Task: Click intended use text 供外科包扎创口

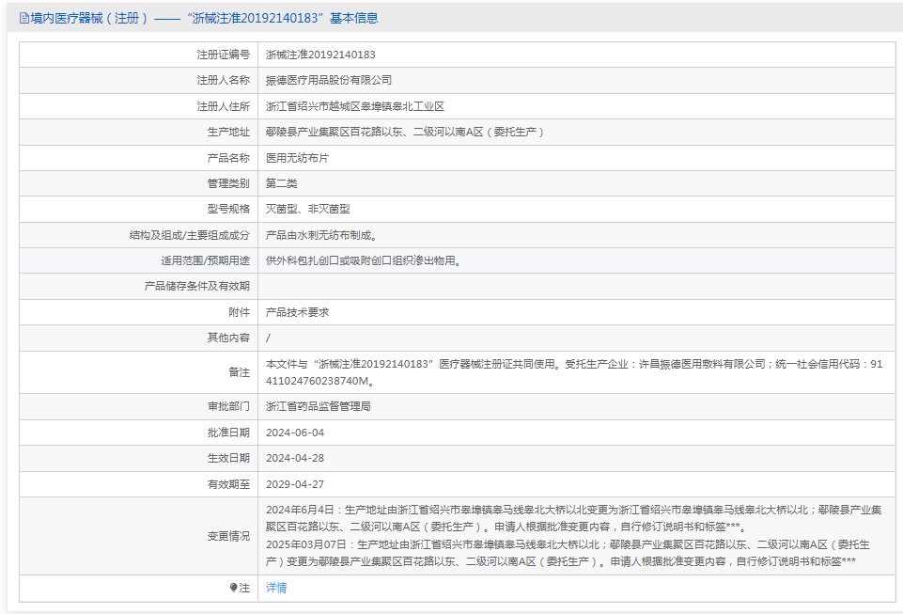Action: (x=303, y=260)
